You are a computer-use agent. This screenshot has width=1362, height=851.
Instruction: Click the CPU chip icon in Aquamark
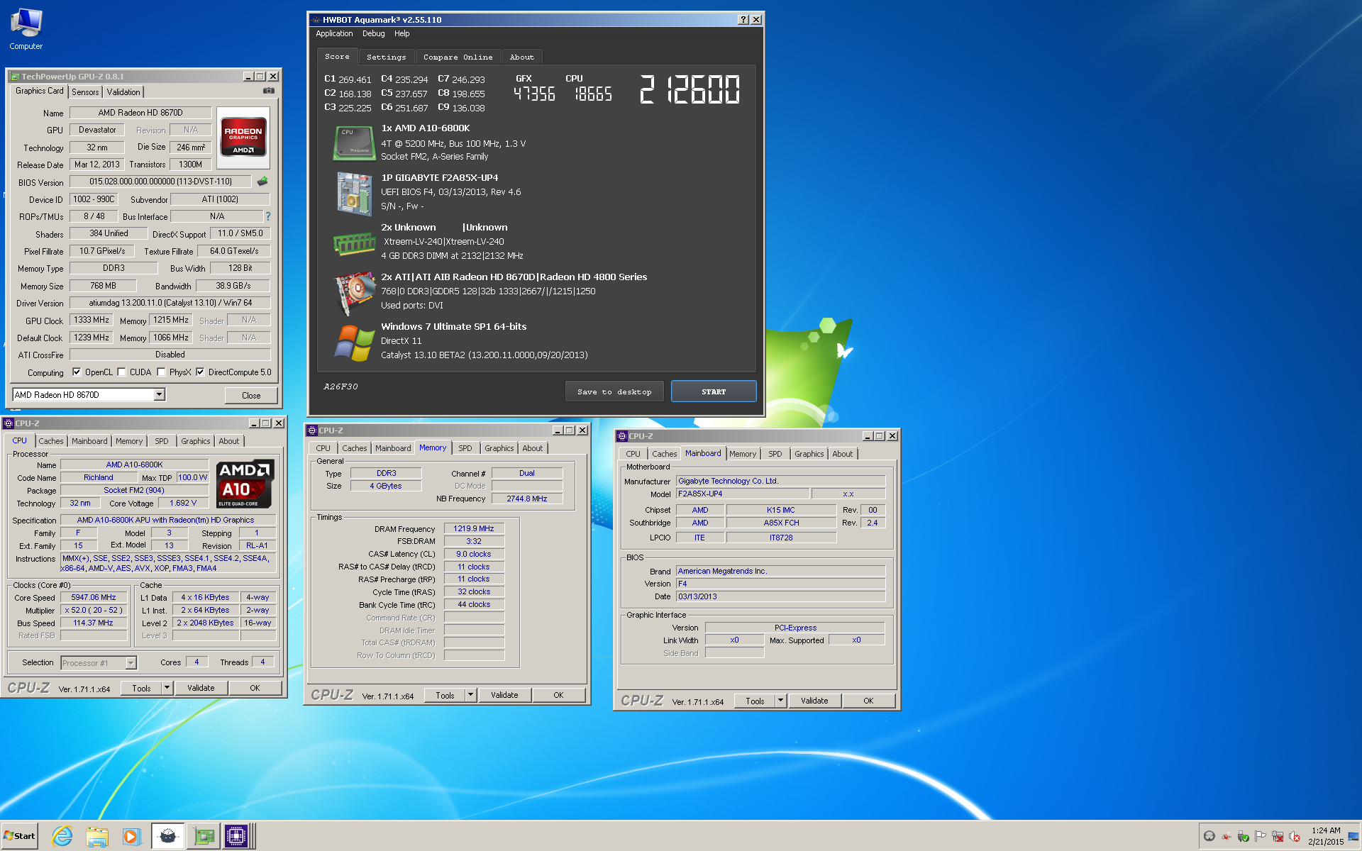click(x=354, y=143)
